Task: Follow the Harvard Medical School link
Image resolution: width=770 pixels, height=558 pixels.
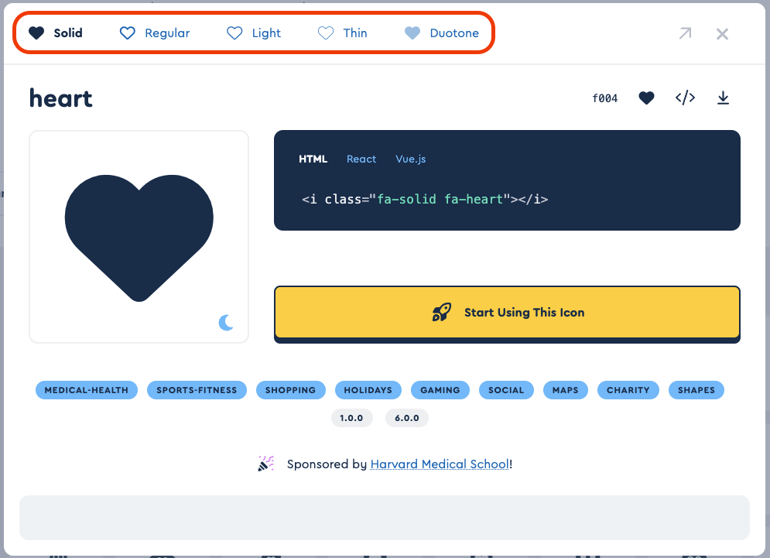Action: tap(440, 464)
